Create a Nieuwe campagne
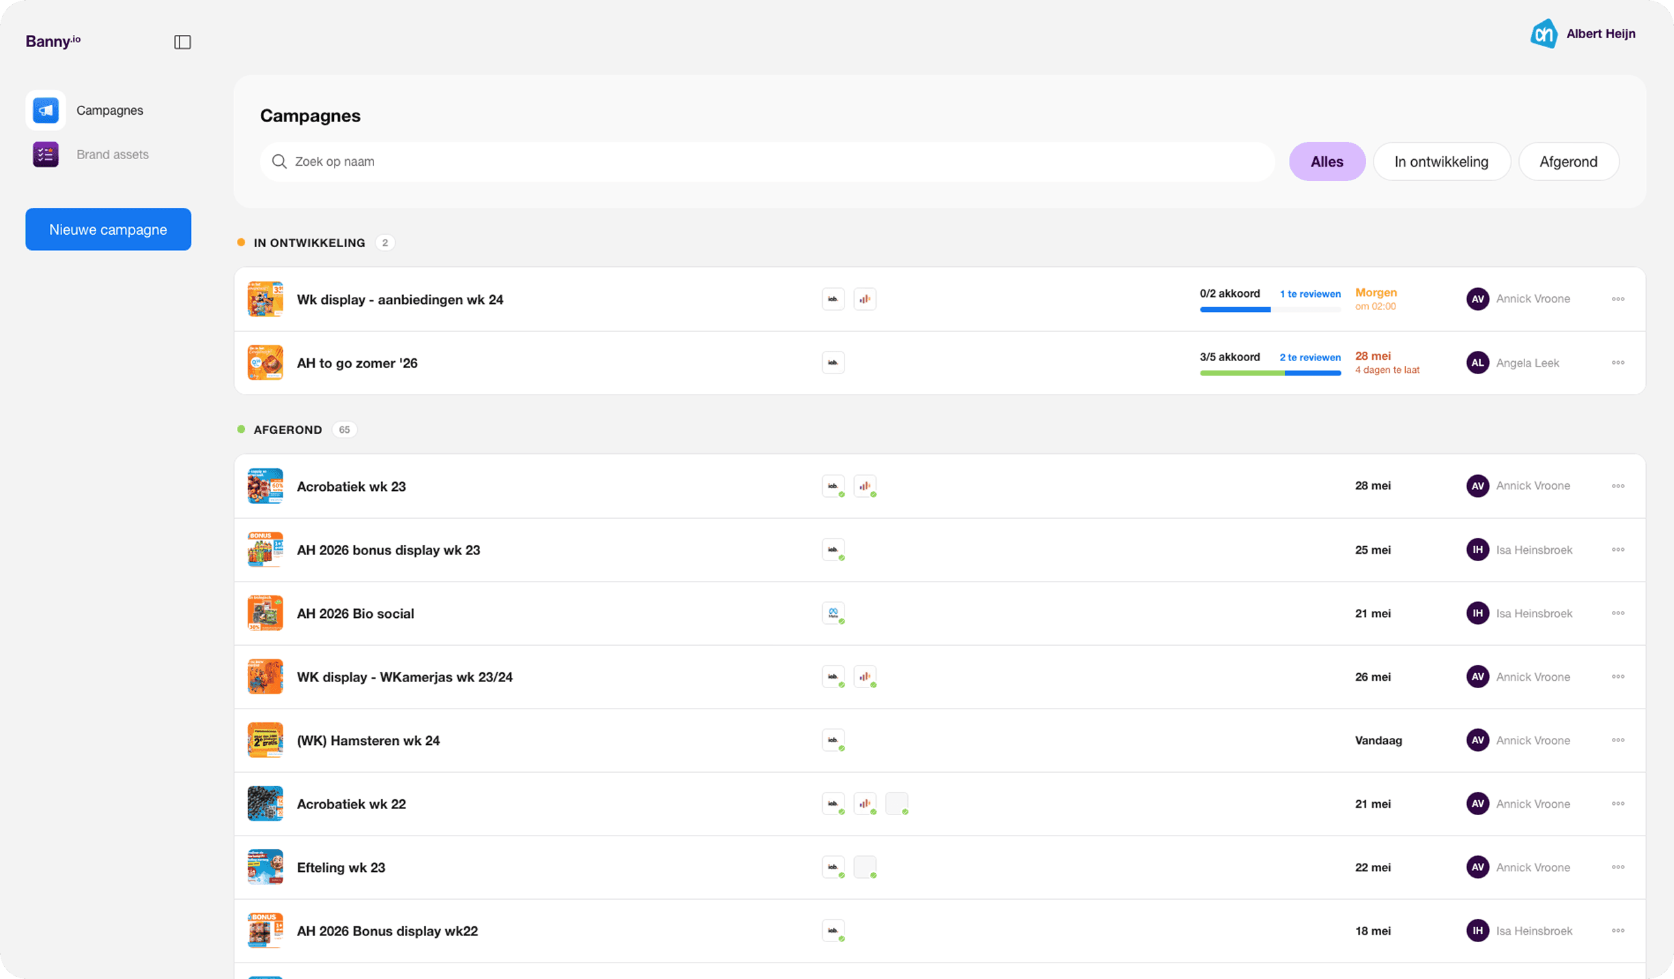Viewport: 1674px width, 979px height. [108, 229]
